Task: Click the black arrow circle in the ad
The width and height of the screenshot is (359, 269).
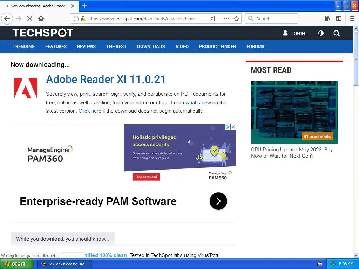Action: pyautogui.click(x=218, y=201)
